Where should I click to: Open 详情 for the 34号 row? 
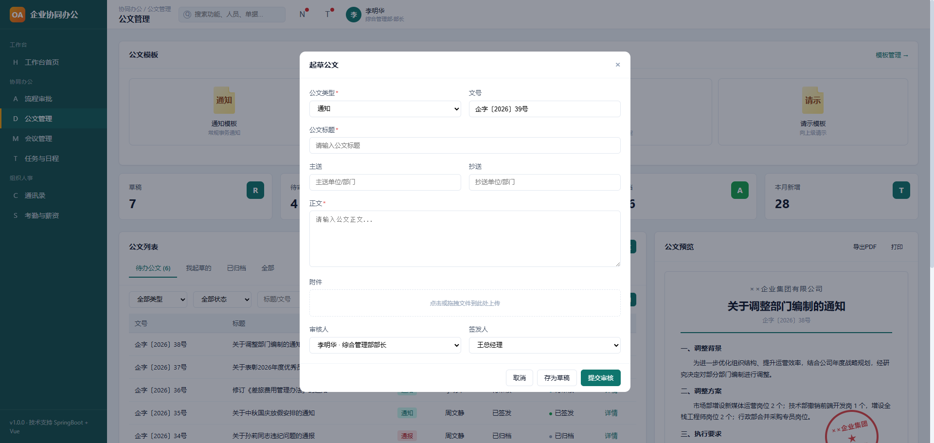(611, 436)
